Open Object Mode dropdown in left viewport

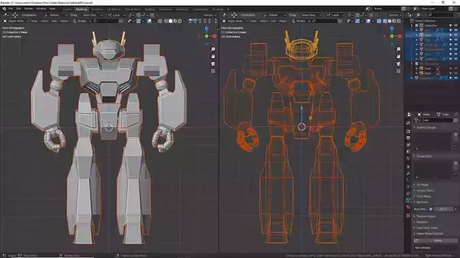(x=16, y=21)
